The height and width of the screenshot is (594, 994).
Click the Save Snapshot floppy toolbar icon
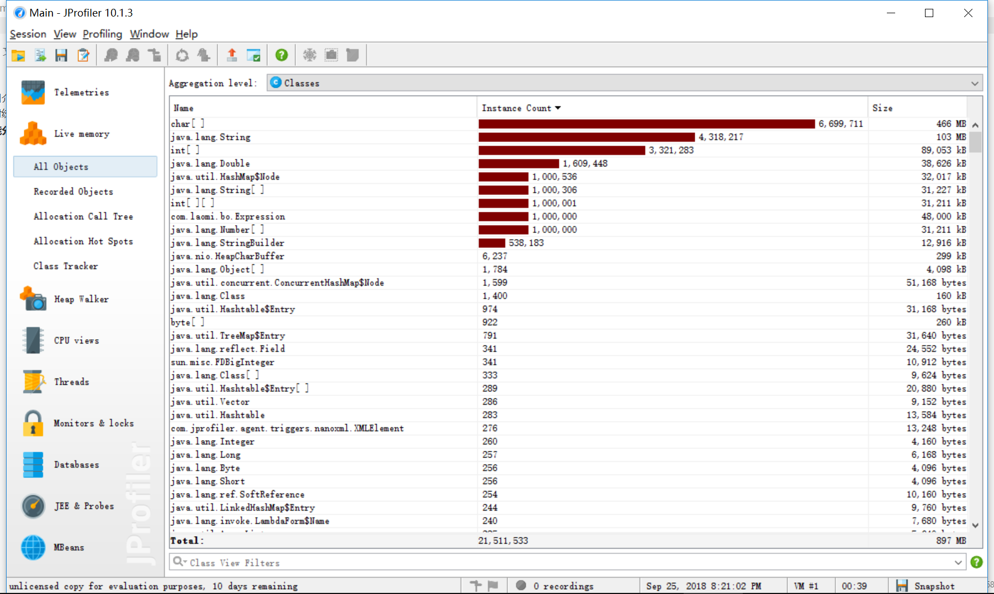61,55
